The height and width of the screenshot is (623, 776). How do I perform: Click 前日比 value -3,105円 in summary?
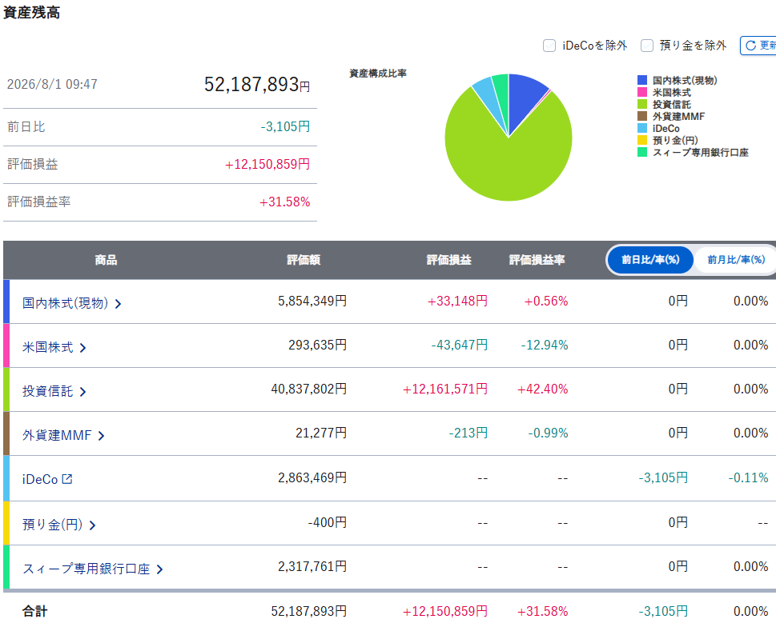(285, 126)
